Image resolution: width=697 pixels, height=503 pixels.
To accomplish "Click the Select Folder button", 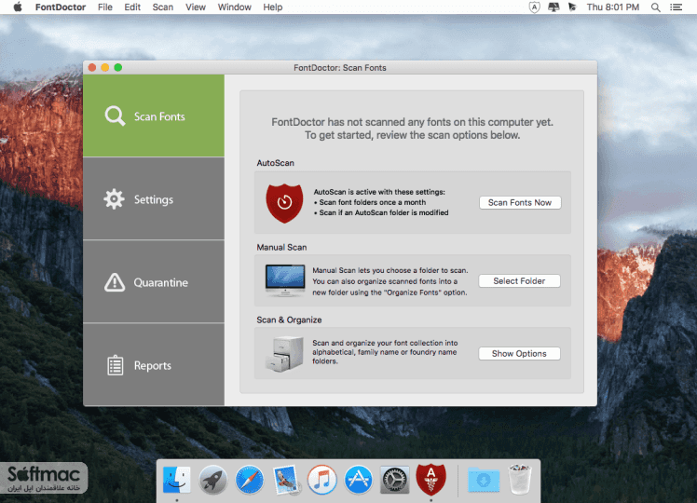I will coord(519,280).
